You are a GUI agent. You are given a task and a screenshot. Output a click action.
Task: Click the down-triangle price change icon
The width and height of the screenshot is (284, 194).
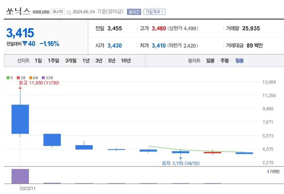pyautogui.click(x=25, y=43)
